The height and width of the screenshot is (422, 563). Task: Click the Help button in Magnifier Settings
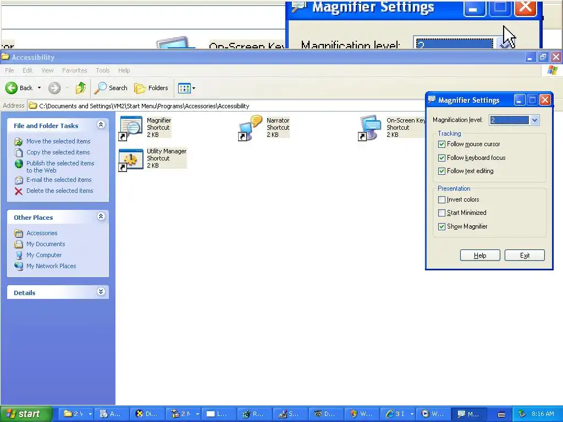pyautogui.click(x=480, y=256)
